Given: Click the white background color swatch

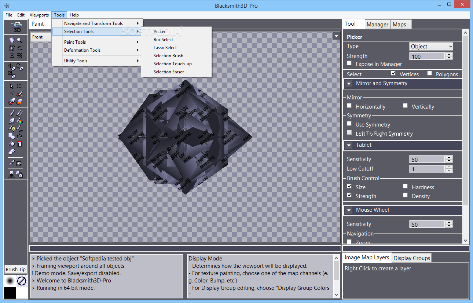Looking at the screenshot, I should pos(22,292).
